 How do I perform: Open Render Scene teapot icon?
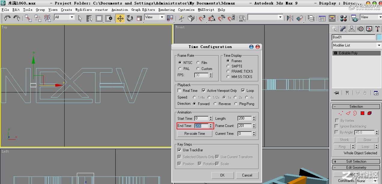coord(354,18)
